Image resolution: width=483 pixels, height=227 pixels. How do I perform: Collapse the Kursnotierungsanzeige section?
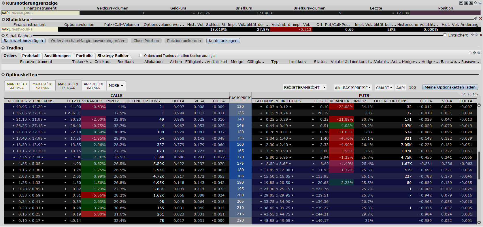[x=3, y=3]
